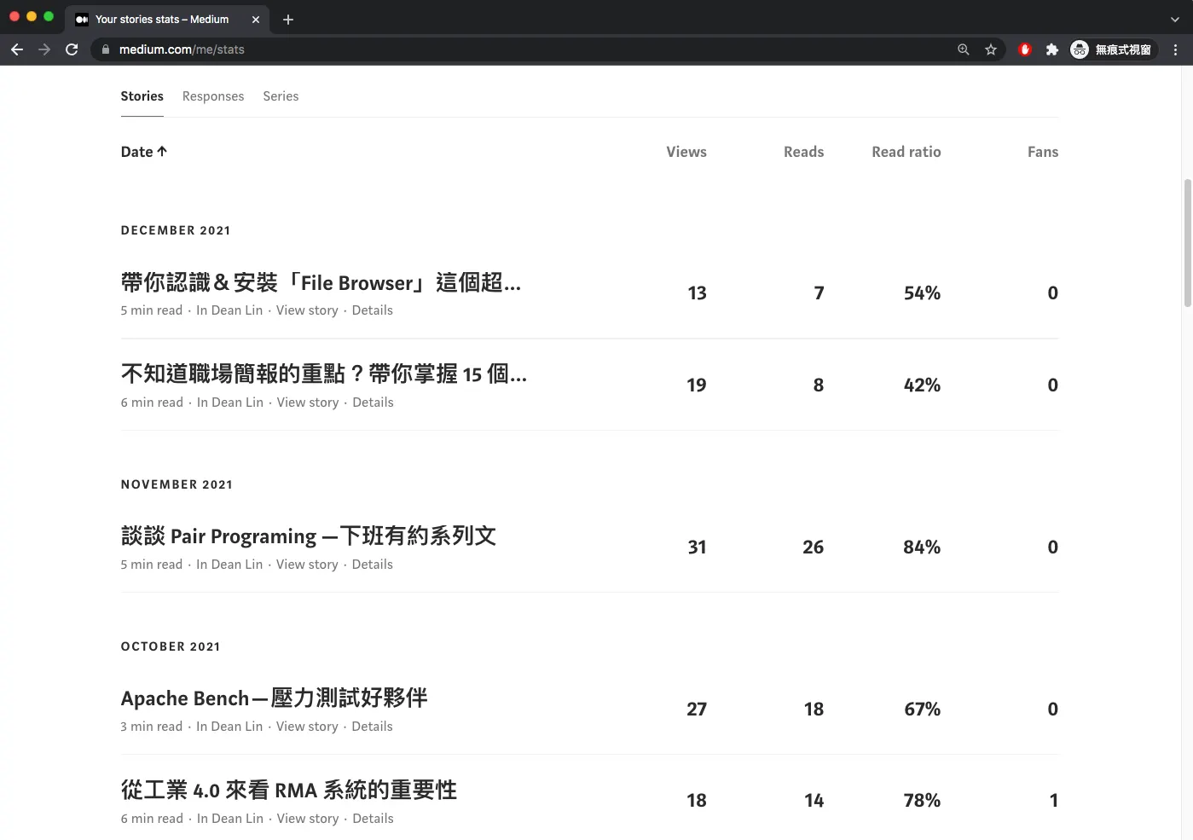View story for the 職場簡報 article

coord(308,403)
